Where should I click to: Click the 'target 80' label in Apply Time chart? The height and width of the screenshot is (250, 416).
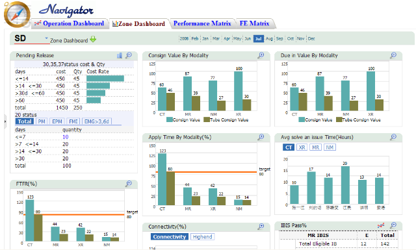pos(265,171)
